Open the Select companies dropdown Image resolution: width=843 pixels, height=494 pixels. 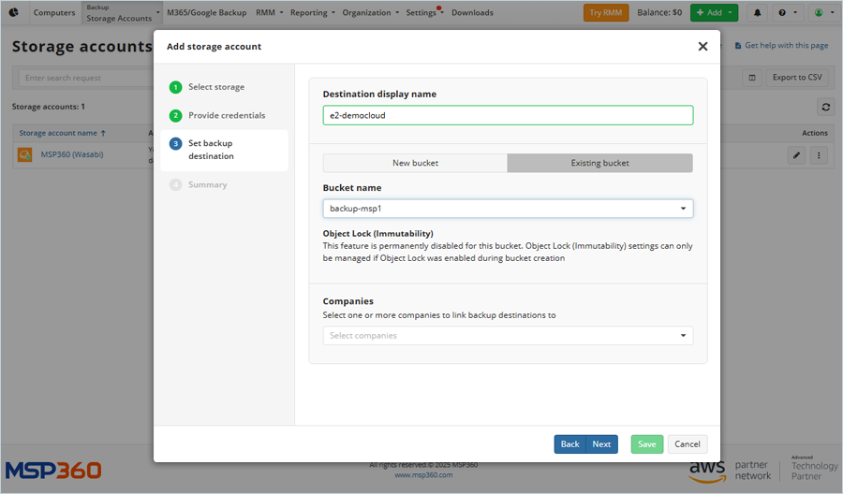point(508,336)
